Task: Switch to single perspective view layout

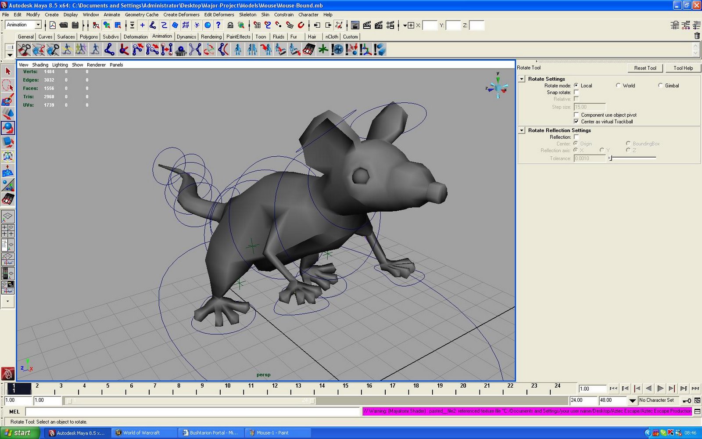Action: coord(8,217)
